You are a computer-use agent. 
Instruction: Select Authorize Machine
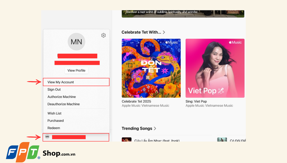point(62,97)
